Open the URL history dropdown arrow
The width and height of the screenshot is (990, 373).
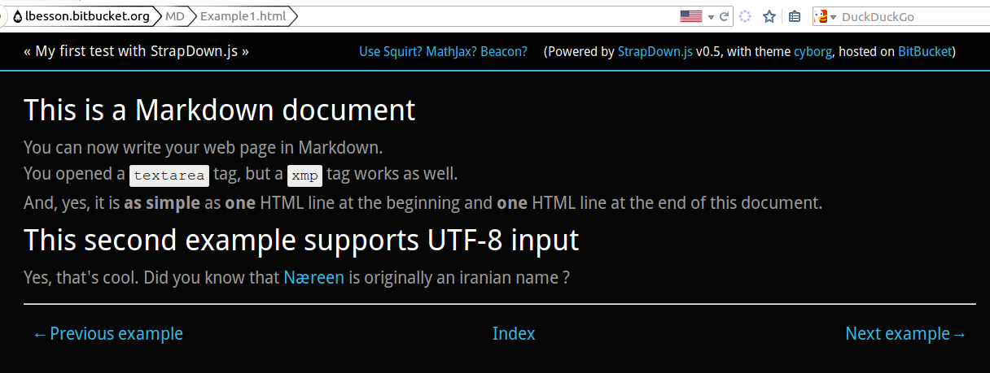pos(711,16)
